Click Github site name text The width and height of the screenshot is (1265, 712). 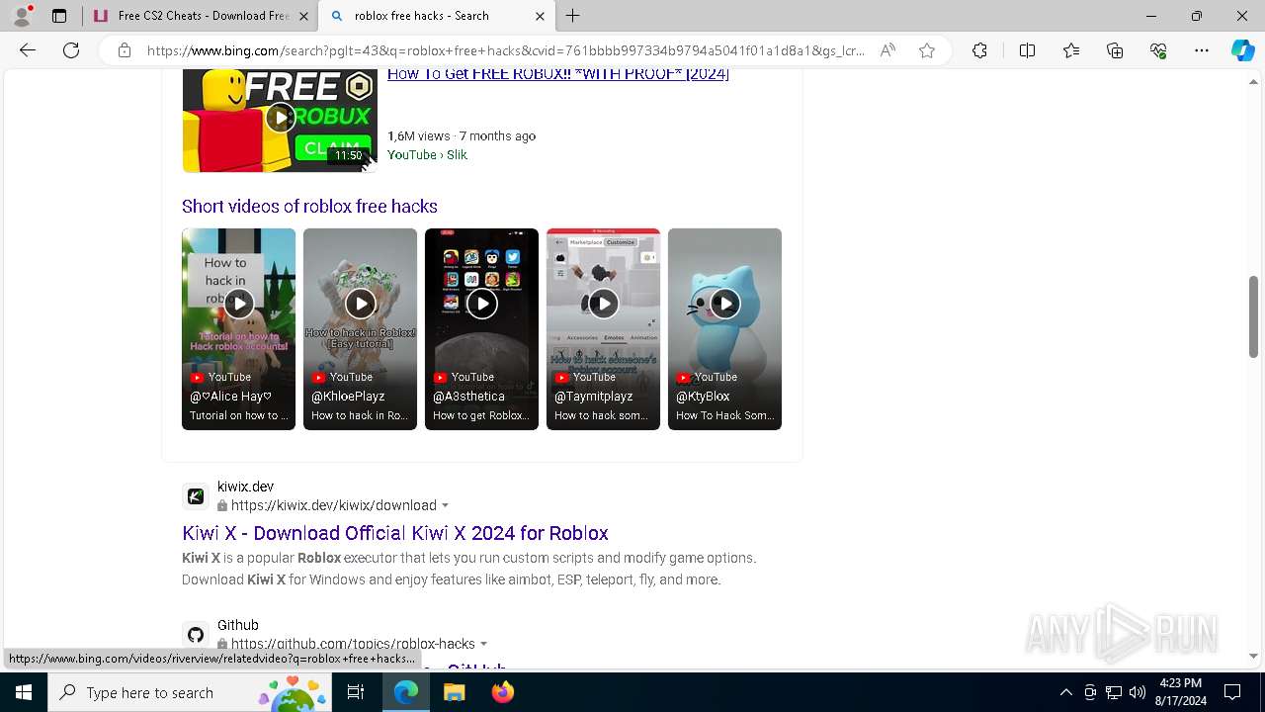(238, 625)
